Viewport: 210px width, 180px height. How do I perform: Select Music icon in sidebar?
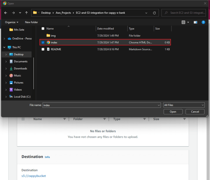pyautogui.click(x=11, y=76)
